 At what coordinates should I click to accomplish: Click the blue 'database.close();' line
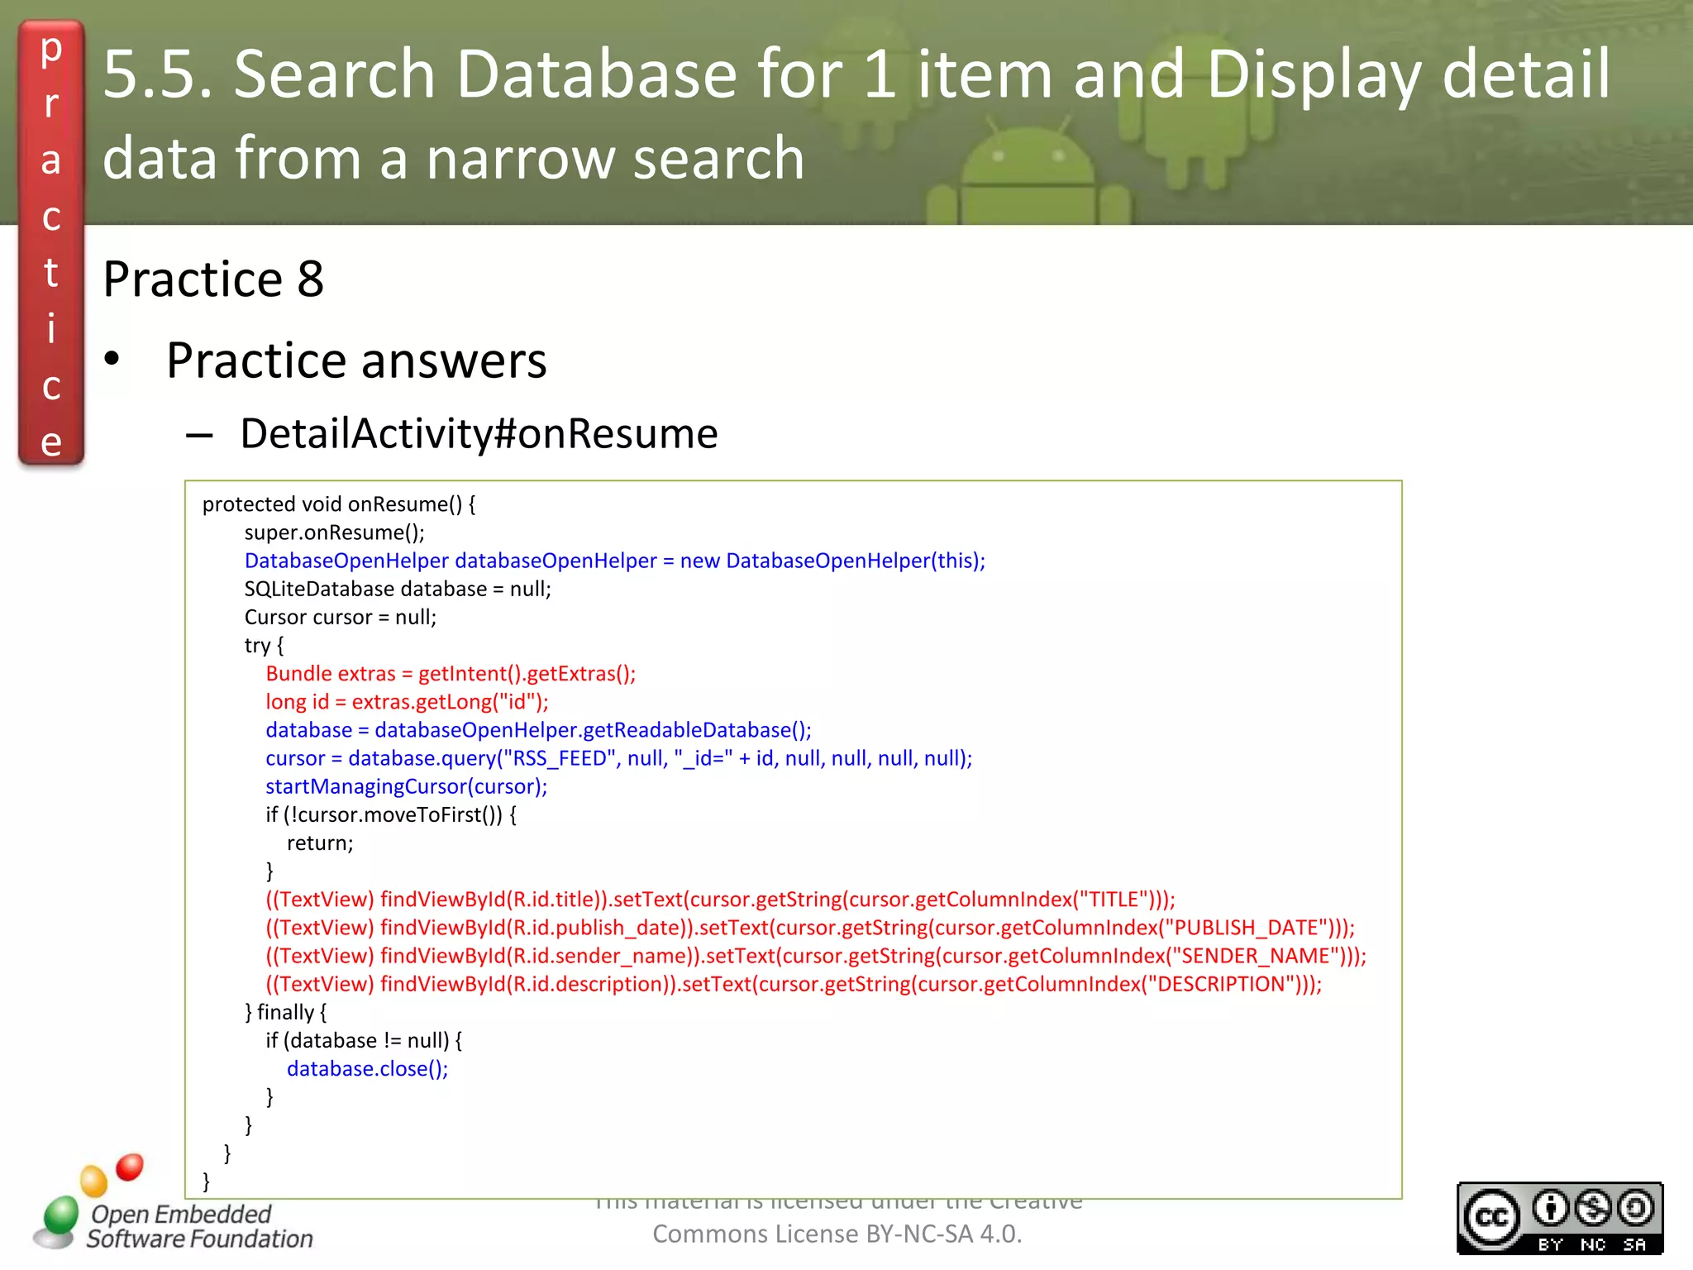coord(367,1069)
